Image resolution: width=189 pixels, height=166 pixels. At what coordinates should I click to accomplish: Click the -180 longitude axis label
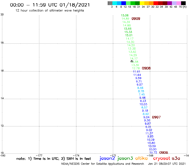(3, 156)
